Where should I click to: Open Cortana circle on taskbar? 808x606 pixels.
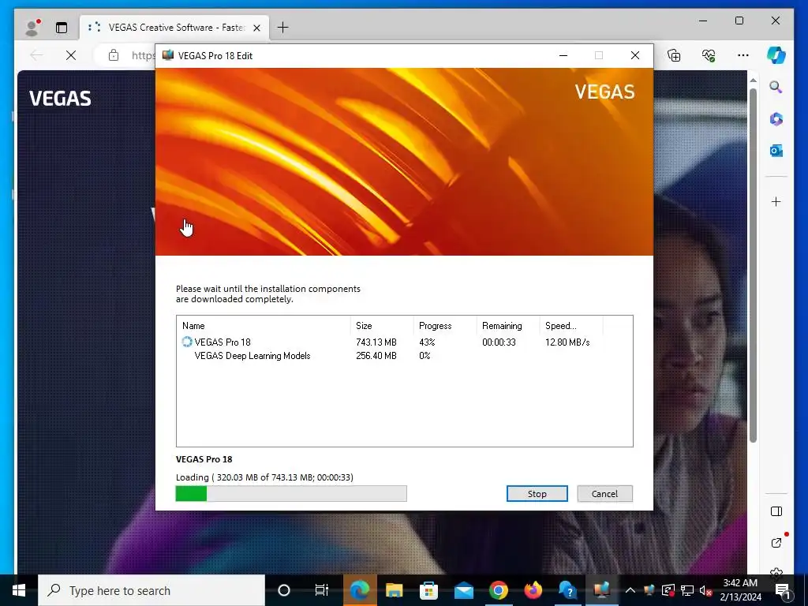pos(284,590)
